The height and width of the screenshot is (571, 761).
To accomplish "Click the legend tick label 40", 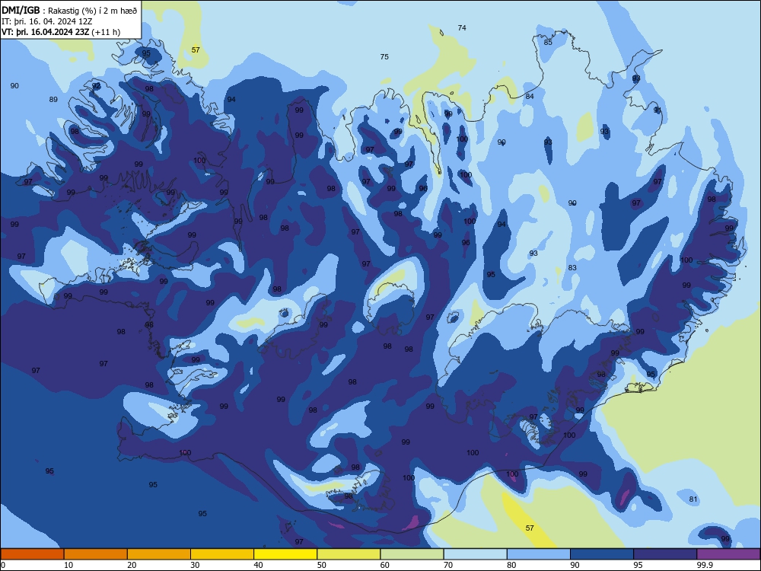I will 258,565.
